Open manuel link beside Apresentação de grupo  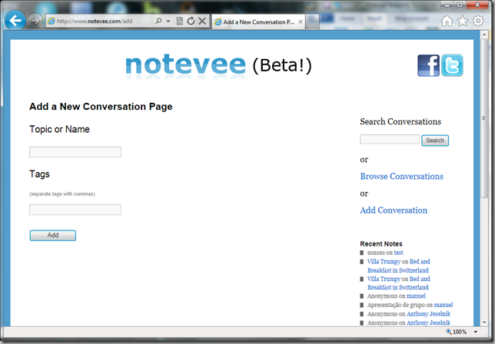pos(444,305)
